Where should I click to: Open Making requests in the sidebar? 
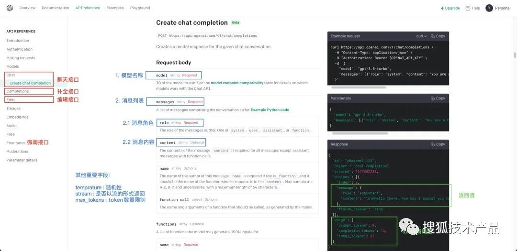click(21, 58)
